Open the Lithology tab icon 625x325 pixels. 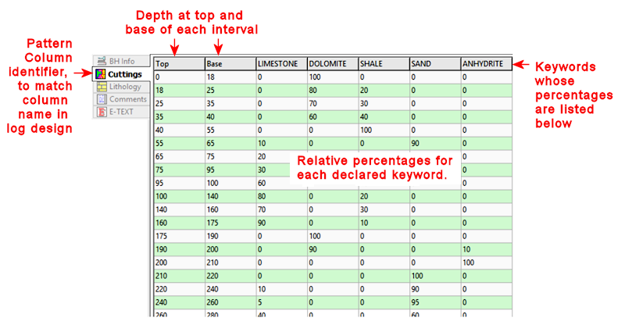click(101, 87)
